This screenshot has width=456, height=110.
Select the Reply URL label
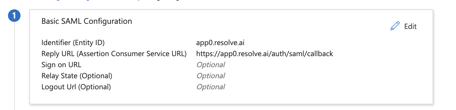click(x=114, y=54)
